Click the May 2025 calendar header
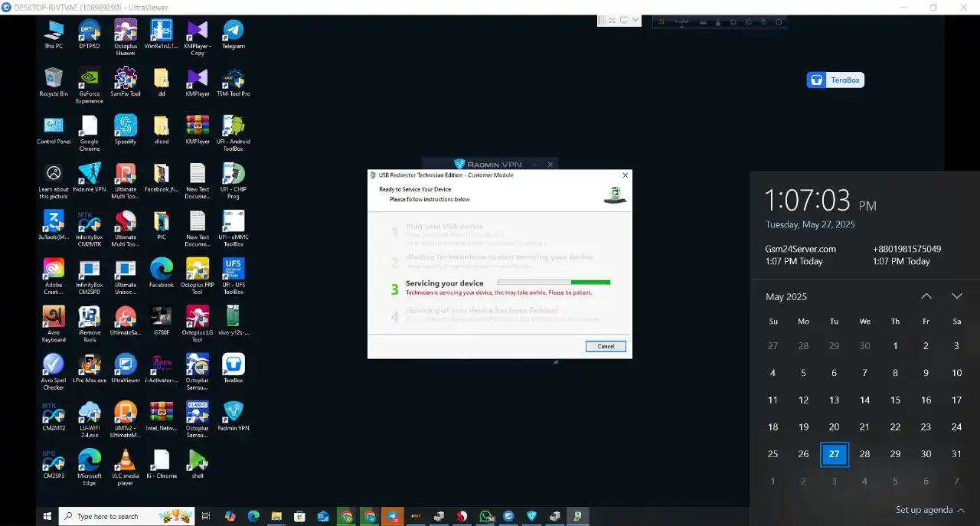This screenshot has height=526, width=980. [x=786, y=296]
